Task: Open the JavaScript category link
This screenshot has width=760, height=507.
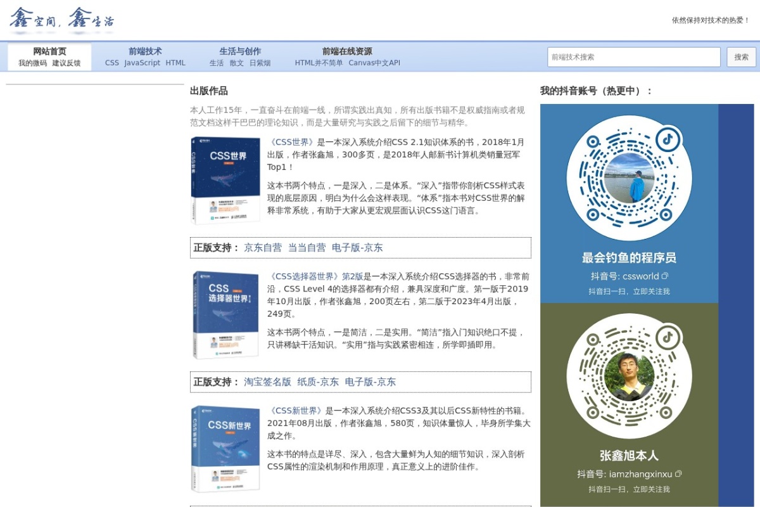Action: [x=142, y=63]
